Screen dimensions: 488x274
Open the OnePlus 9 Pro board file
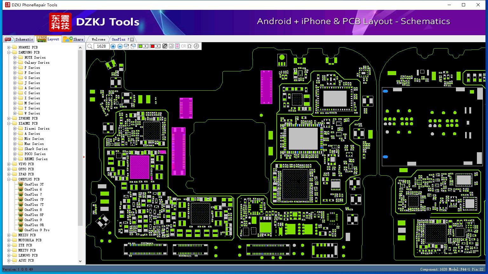tap(37, 230)
